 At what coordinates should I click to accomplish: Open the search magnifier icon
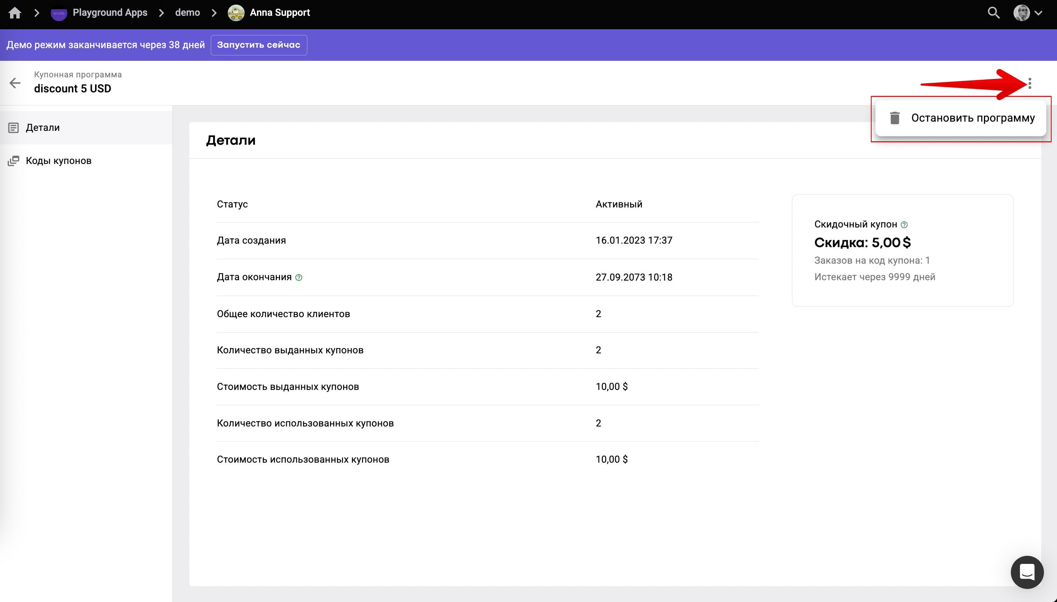pyautogui.click(x=994, y=13)
